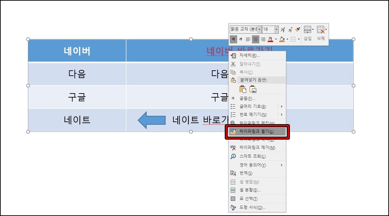Viewport: 389px width, 216px height.
Task: Click the 하이퍼링크 제거 icon
Action: click(233, 148)
